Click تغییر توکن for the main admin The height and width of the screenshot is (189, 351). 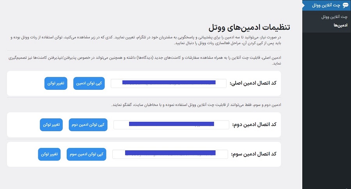(x=56, y=83)
